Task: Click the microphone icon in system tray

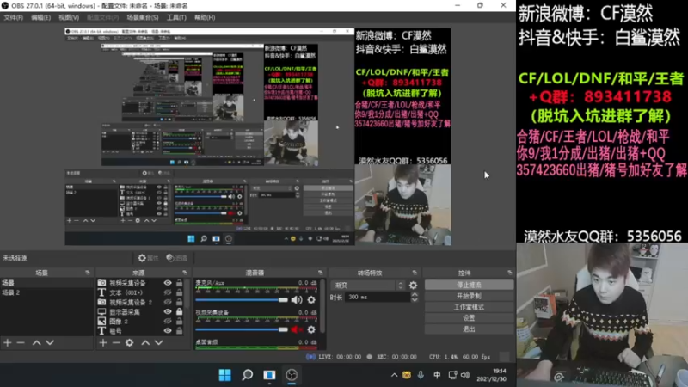Action: (x=421, y=375)
